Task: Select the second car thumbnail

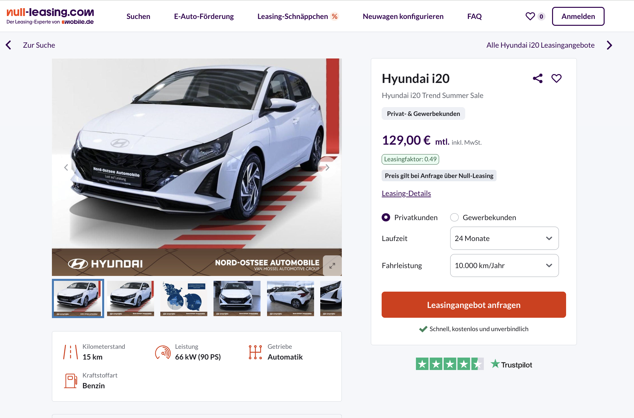Action: coord(131,298)
